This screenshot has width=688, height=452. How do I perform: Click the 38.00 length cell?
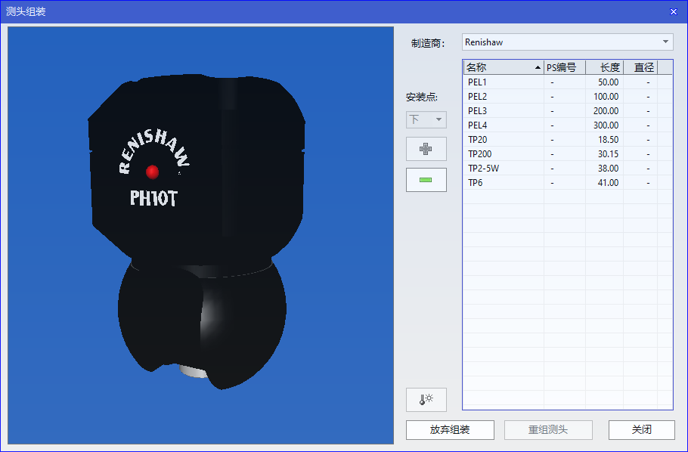point(605,169)
